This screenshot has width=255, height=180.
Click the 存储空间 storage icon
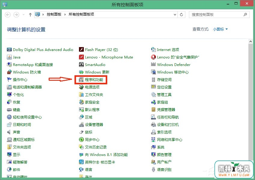(x=153, y=79)
